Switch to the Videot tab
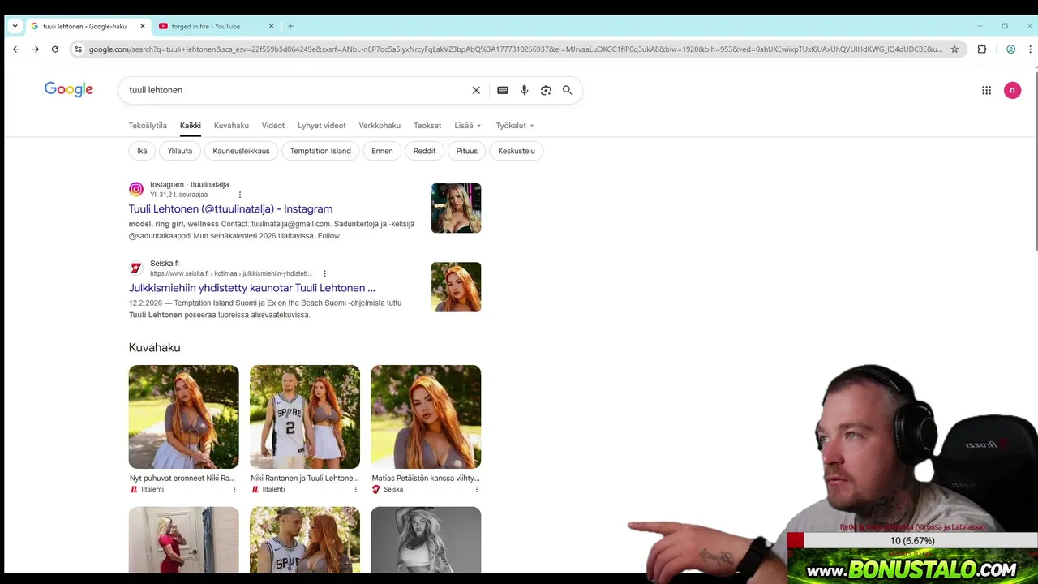1038x584 pixels. click(273, 126)
